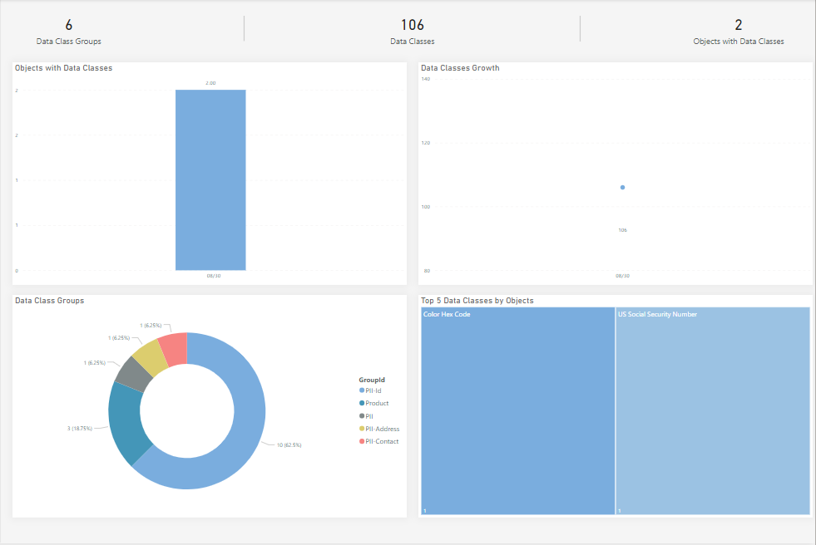Select the teal Product donut segment

point(125,420)
